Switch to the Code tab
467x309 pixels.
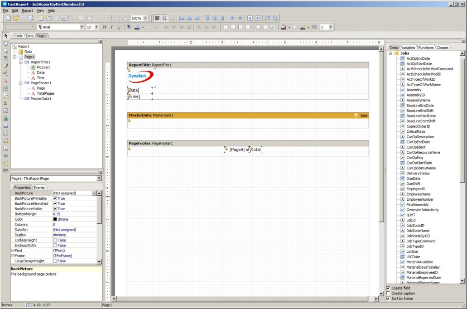pos(19,36)
